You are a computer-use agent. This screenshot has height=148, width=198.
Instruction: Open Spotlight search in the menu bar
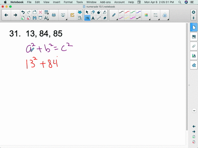pyautogui.click(x=179, y=2)
